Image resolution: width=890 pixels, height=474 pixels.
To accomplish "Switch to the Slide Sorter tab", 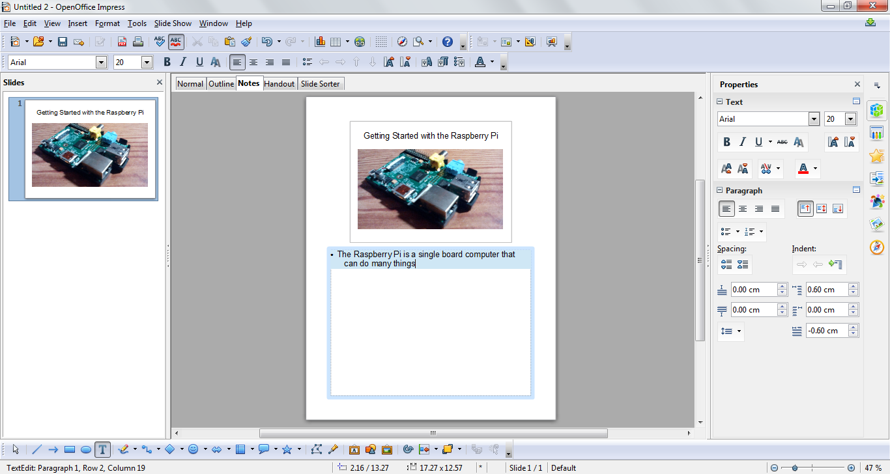I will tap(321, 84).
